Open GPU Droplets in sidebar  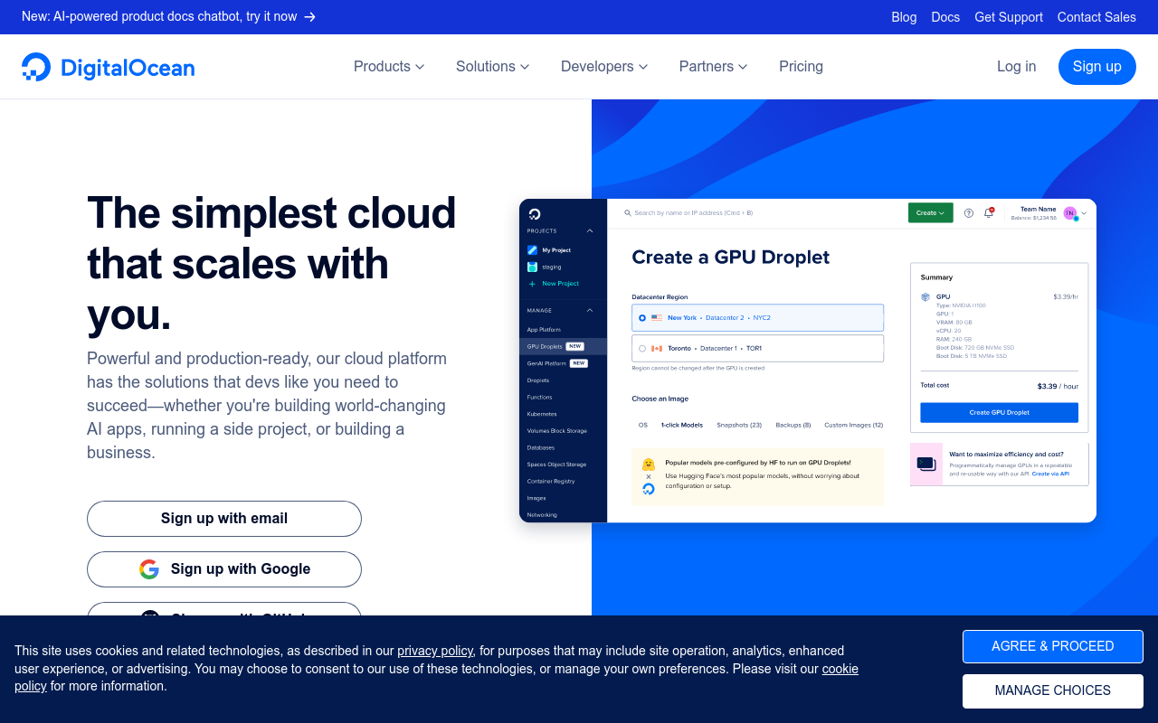[x=545, y=346]
